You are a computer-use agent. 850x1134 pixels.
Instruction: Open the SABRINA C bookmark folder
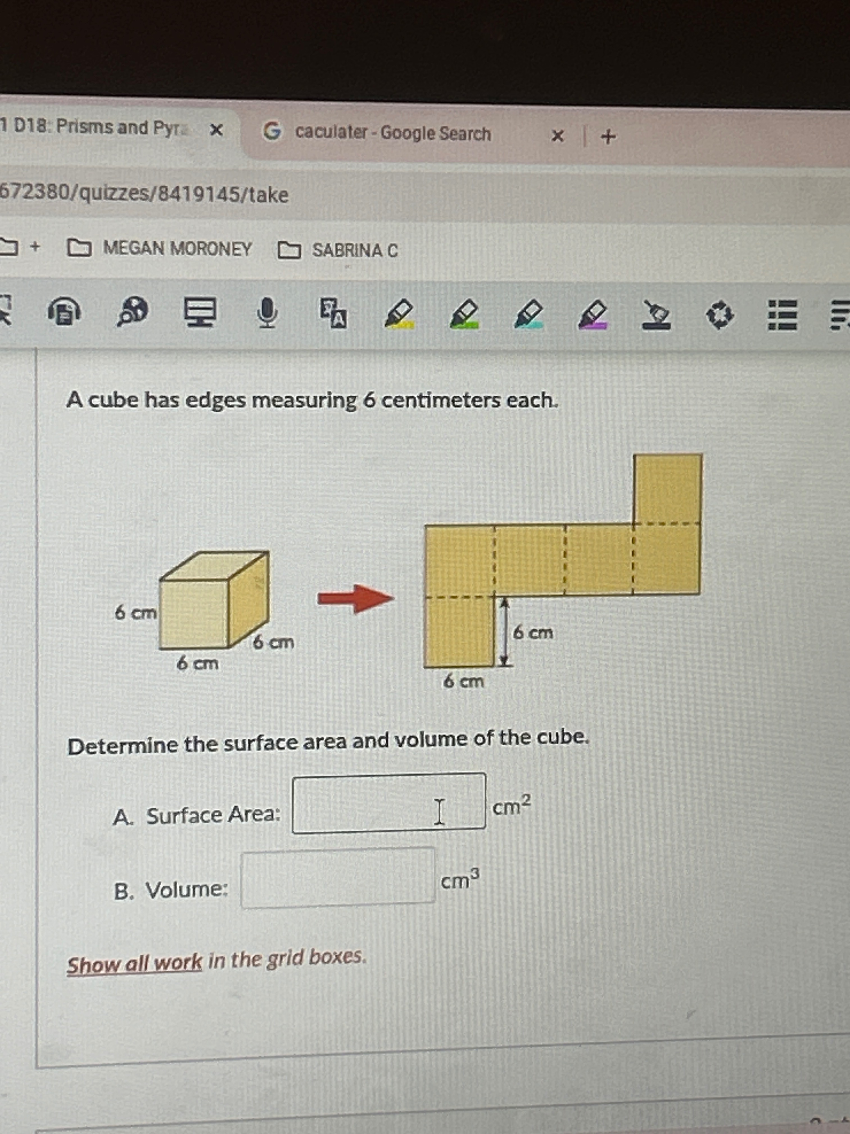[x=338, y=250]
